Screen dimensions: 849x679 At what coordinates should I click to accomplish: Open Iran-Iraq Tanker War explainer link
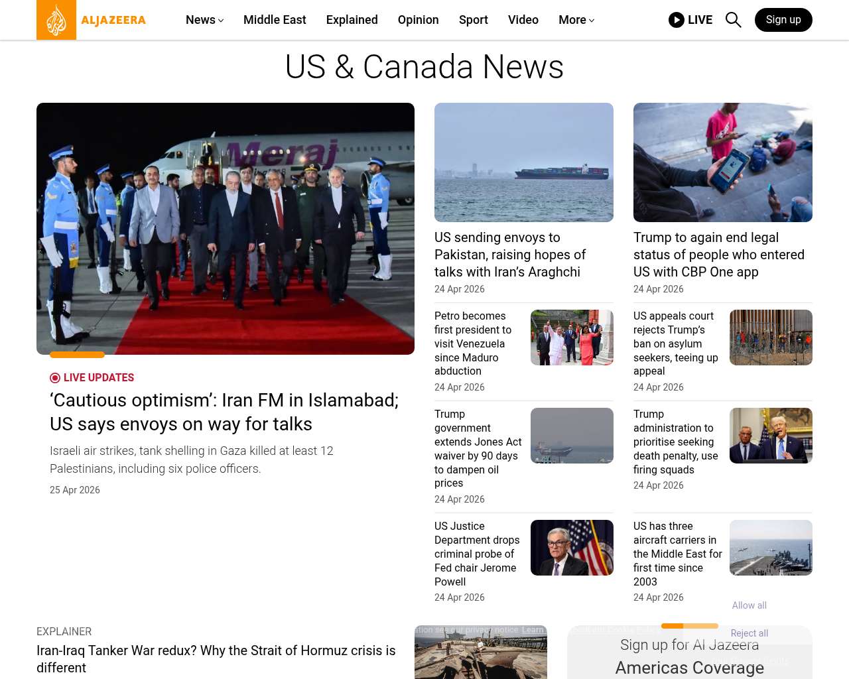[216, 659]
